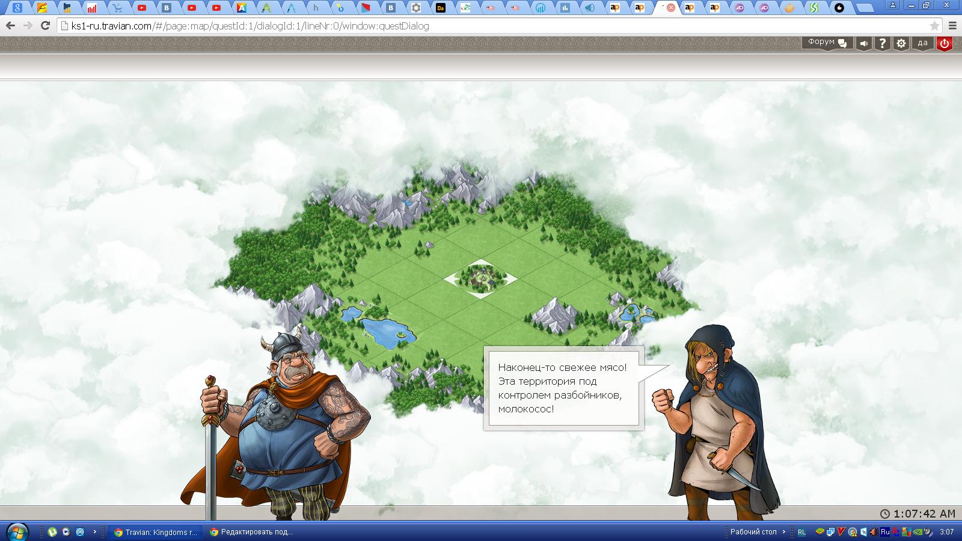This screenshot has width=962, height=541.
Task: Reload the Travian page
Action: 45,26
